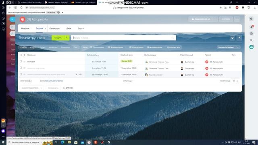
Task: Open the Новости tab
Action: (25, 29)
